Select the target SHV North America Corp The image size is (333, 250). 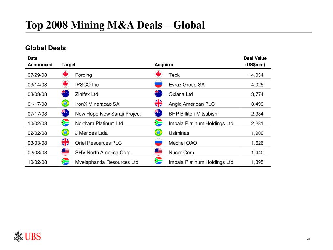[x=103, y=153]
